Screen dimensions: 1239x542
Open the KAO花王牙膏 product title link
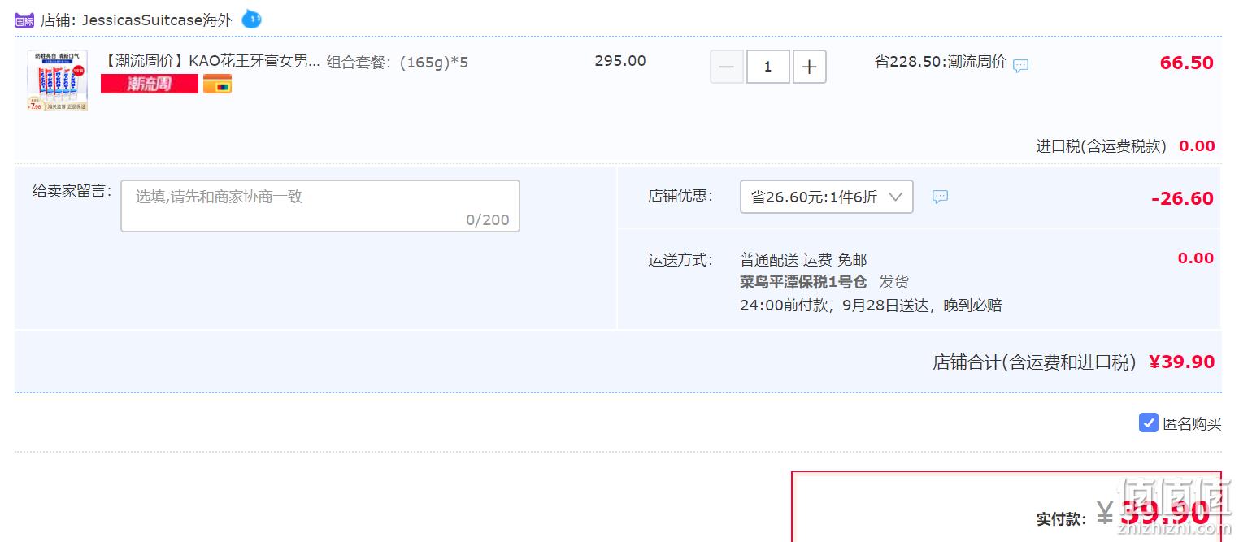[x=211, y=62]
